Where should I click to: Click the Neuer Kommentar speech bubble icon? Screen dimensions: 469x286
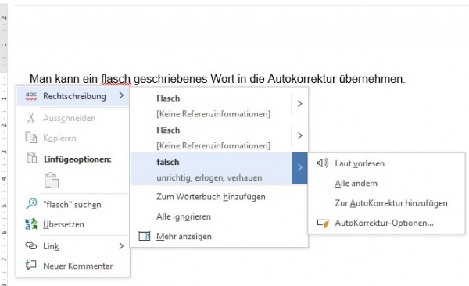click(x=30, y=265)
